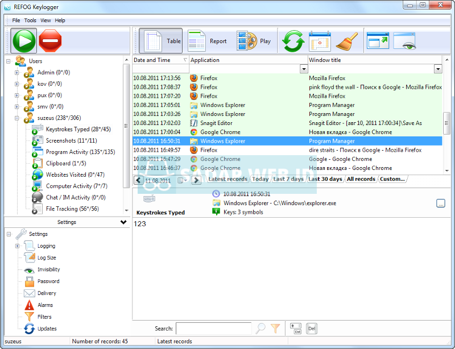455x349 pixels.
Task: Collapse the Settings panel chevron
Action: tap(123, 222)
